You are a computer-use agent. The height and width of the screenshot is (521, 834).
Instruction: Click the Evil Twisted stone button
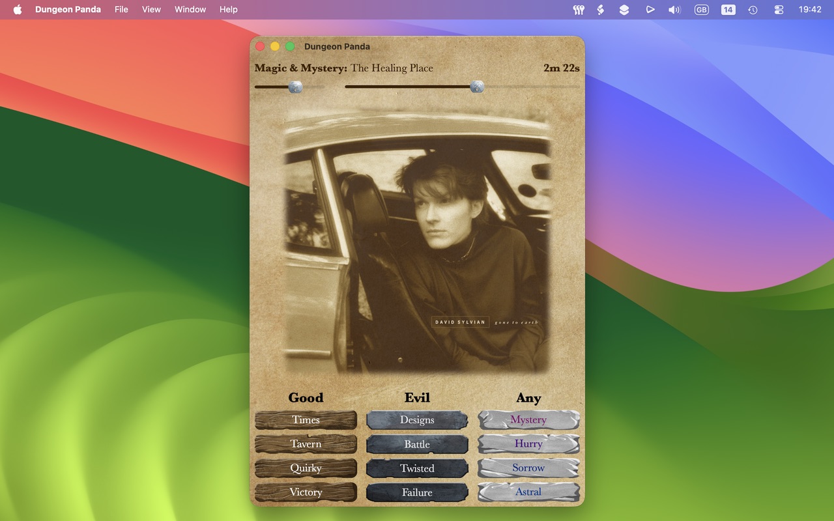417,468
